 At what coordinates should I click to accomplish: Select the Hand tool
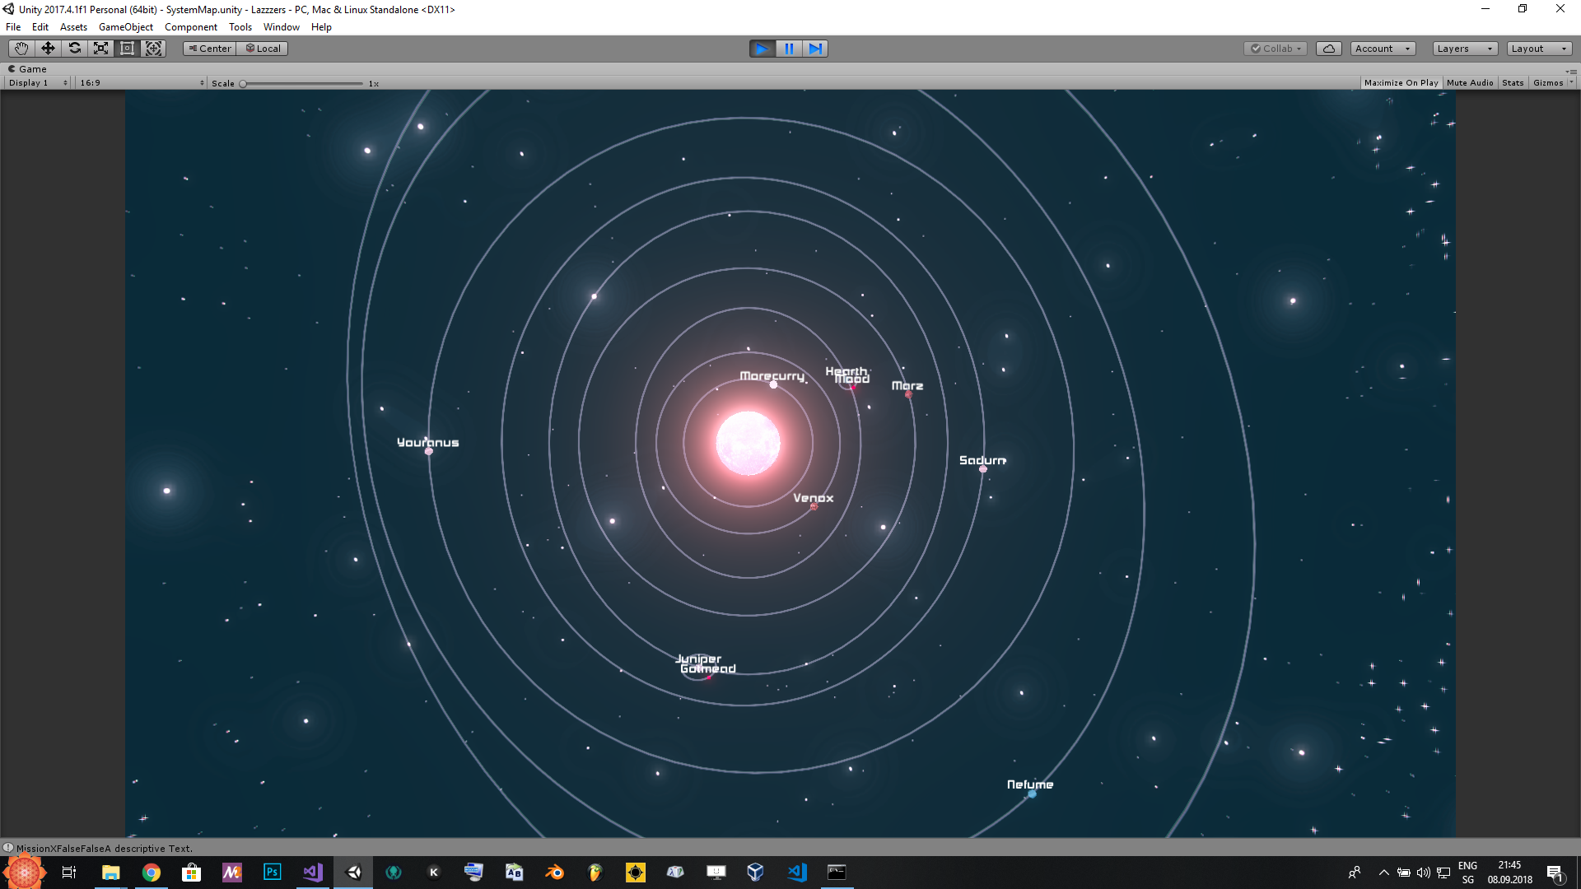(x=21, y=49)
